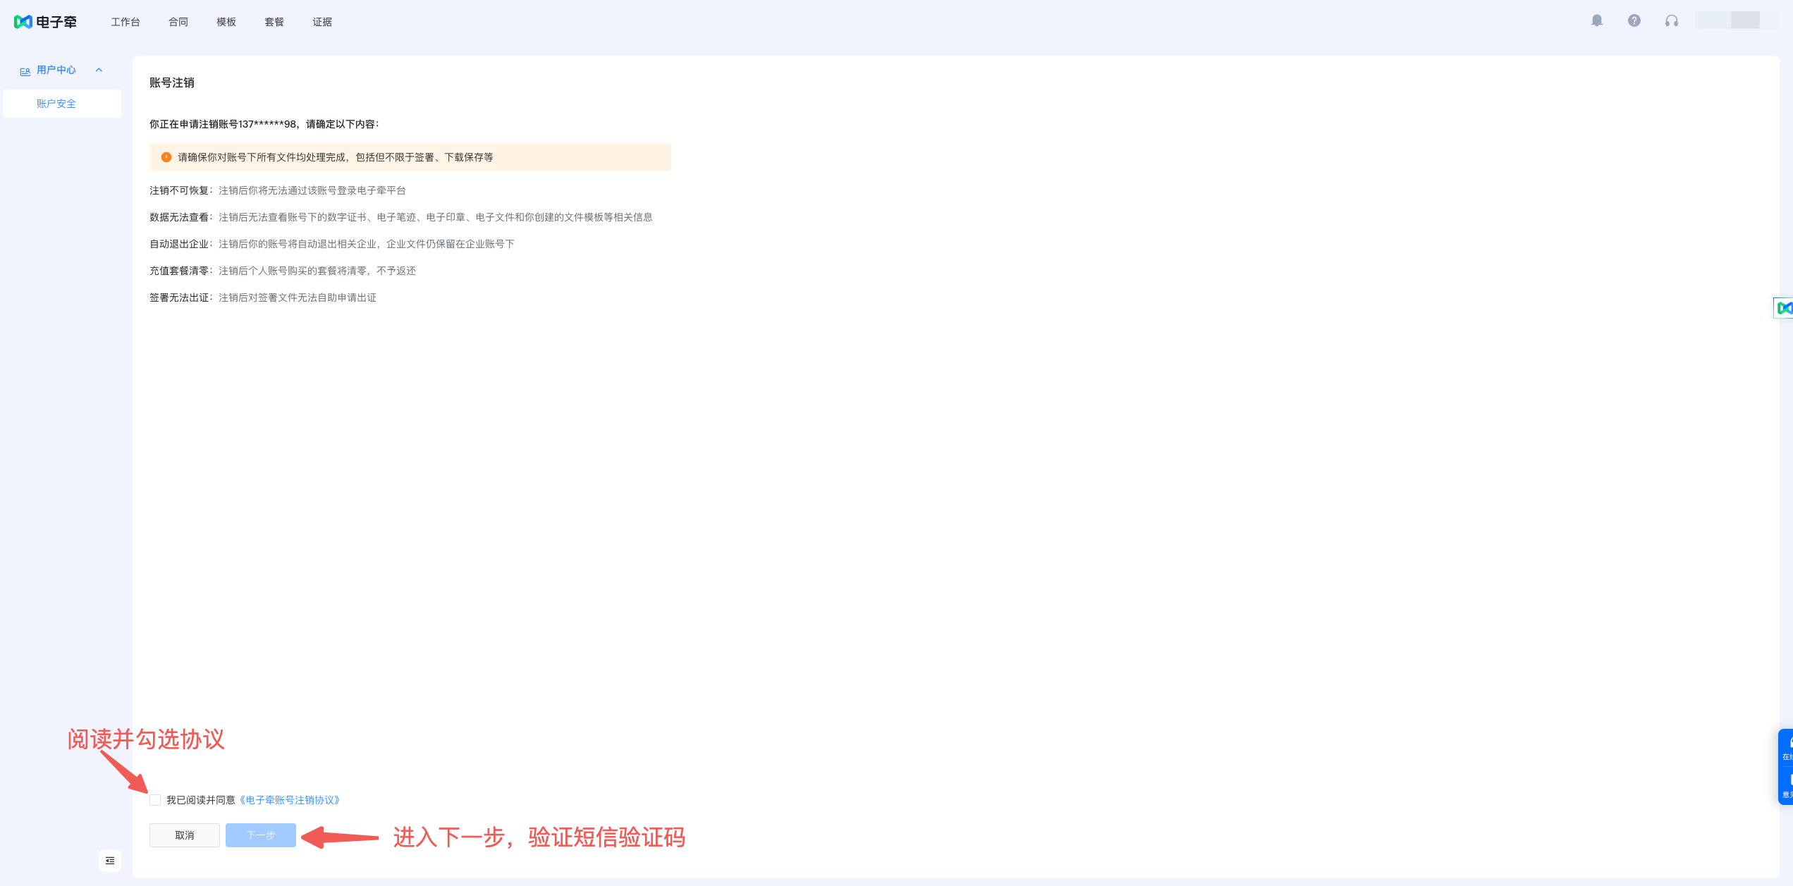This screenshot has height=886, width=1793.
Task: Open the online service floating widget
Action: pyautogui.click(x=1787, y=749)
